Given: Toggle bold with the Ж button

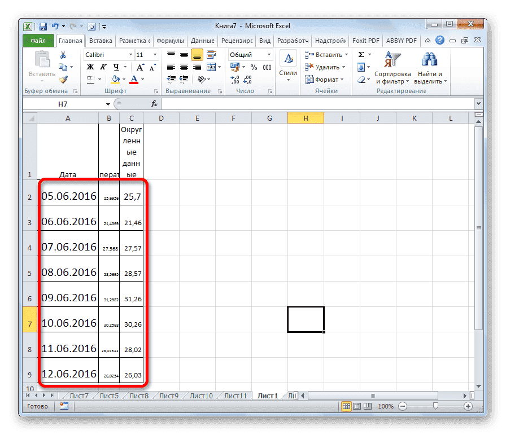Looking at the screenshot, I should tap(89, 66).
